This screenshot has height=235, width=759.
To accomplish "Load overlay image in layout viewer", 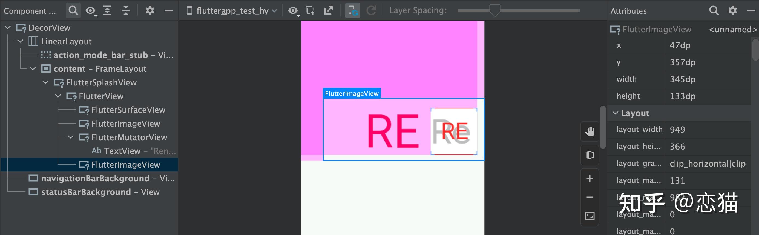I will point(310,11).
